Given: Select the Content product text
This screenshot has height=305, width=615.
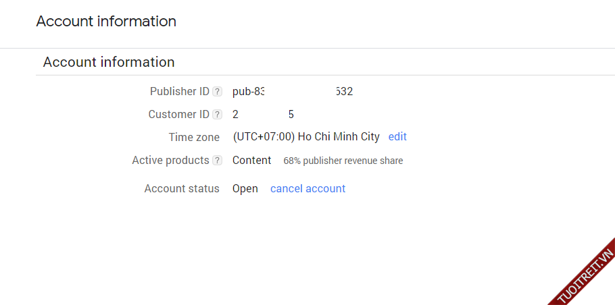Looking at the screenshot, I should (251, 161).
